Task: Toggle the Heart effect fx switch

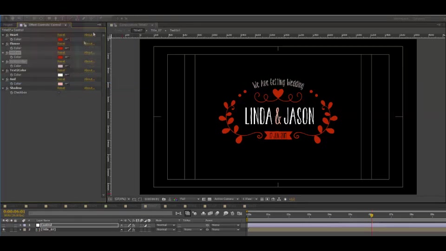Action: 7,35
